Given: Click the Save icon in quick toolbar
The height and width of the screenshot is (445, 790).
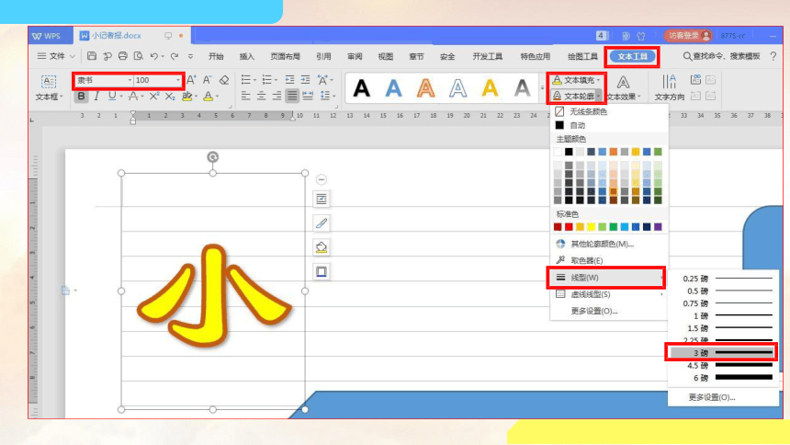Looking at the screenshot, I should pos(92,56).
